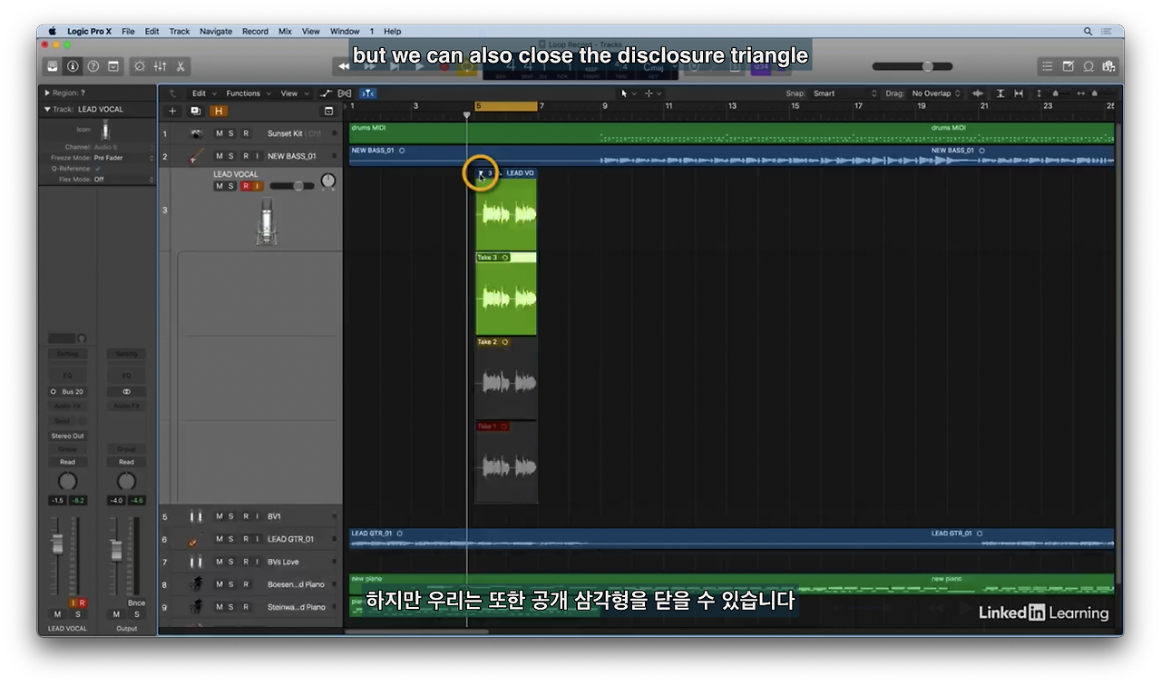
Task: Open the Mix menu
Action: [x=285, y=31]
